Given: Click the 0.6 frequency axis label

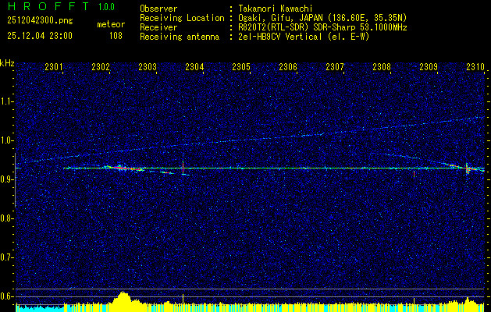Looking at the screenshot, I should pyautogui.click(x=6, y=296).
